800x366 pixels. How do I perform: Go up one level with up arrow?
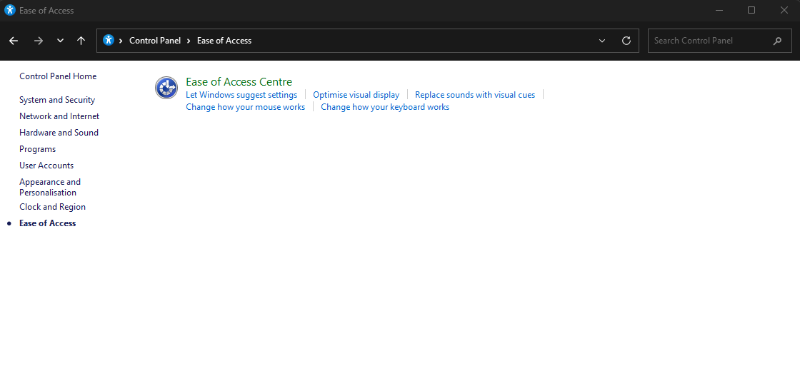tap(81, 41)
